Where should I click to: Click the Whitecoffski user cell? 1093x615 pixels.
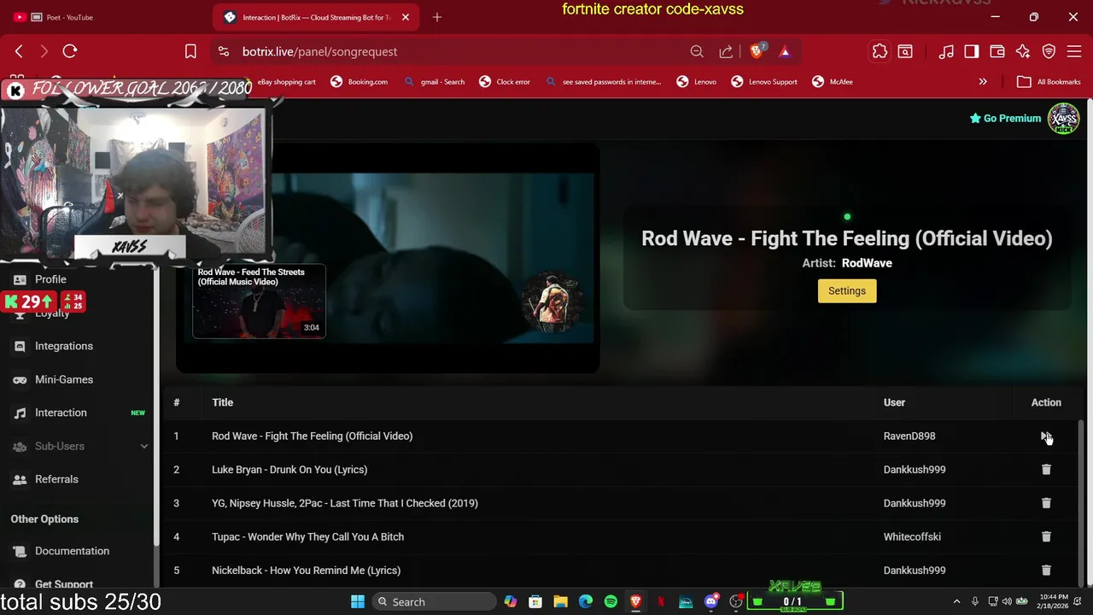pos(912,536)
